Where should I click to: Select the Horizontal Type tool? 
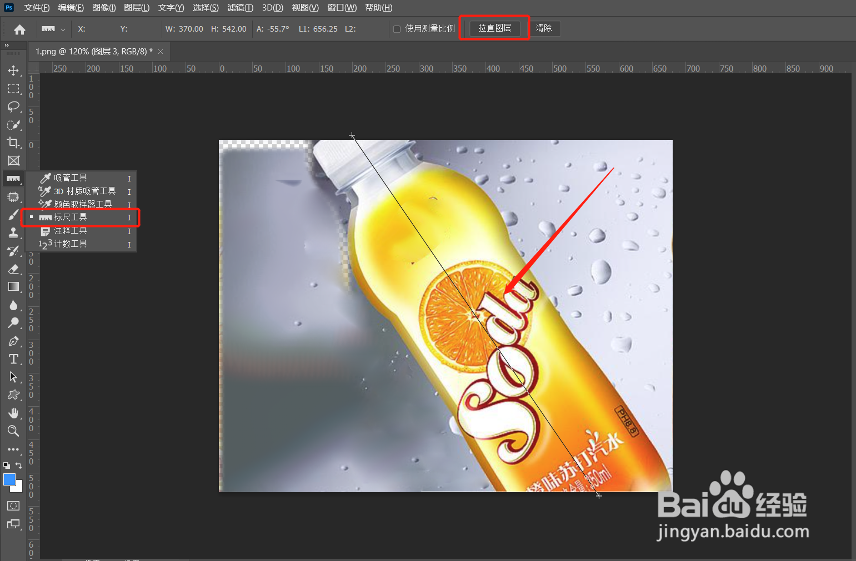(13, 359)
